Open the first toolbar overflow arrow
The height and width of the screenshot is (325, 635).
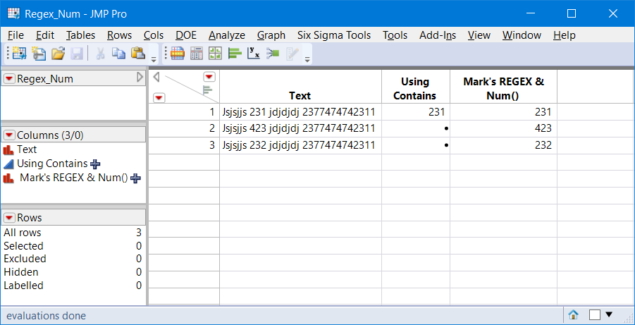click(x=154, y=59)
